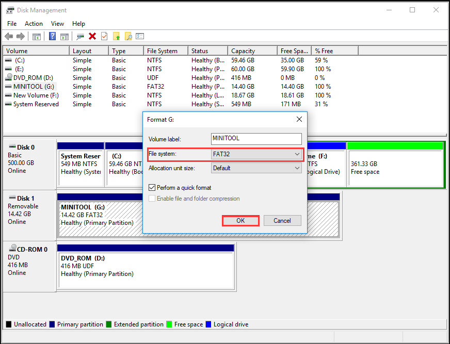Click the green Extended partition legend swatch
This screenshot has width=450, height=344.
click(108, 324)
